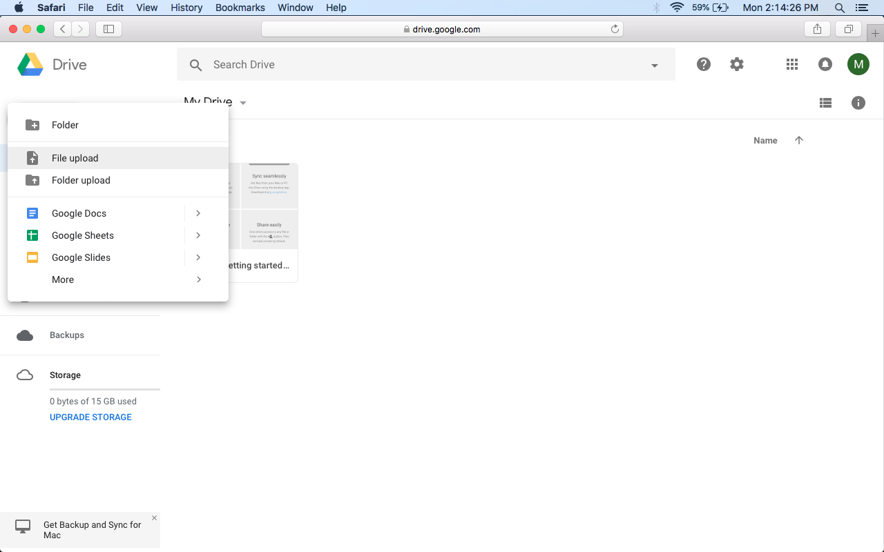Show all tabs button in Safari
The height and width of the screenshot is (552, 884).
848,29
